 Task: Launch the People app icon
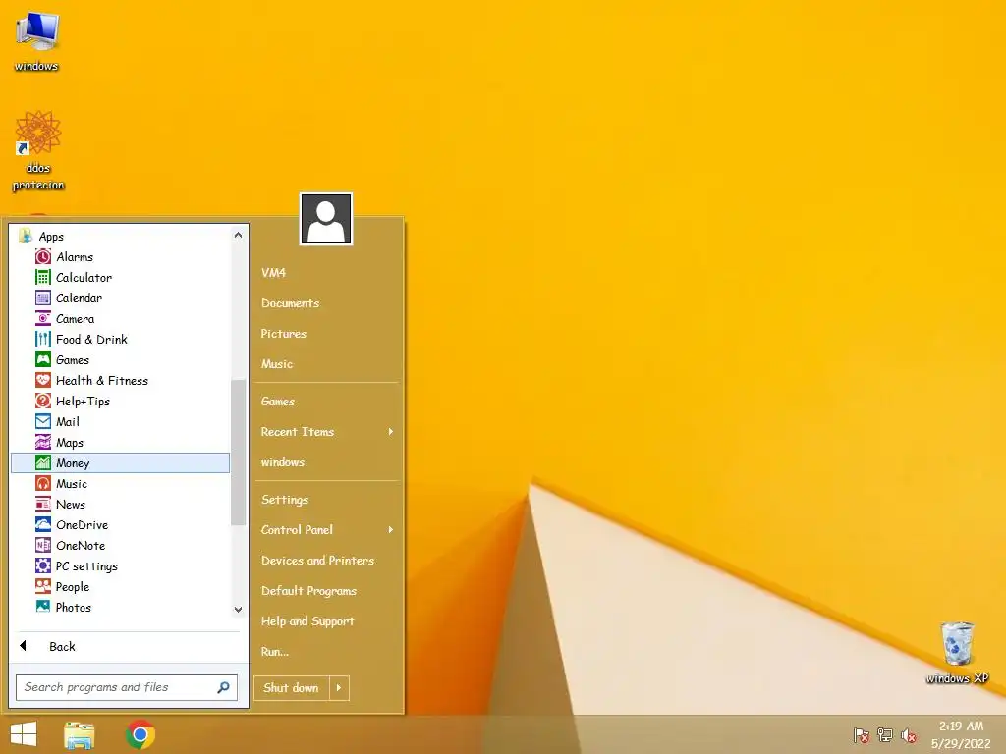click(43, 587)
